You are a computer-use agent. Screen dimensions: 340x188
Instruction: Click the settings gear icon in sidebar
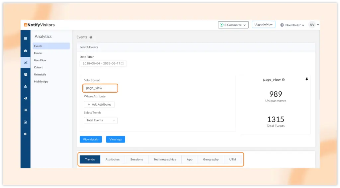pos(26,134)
